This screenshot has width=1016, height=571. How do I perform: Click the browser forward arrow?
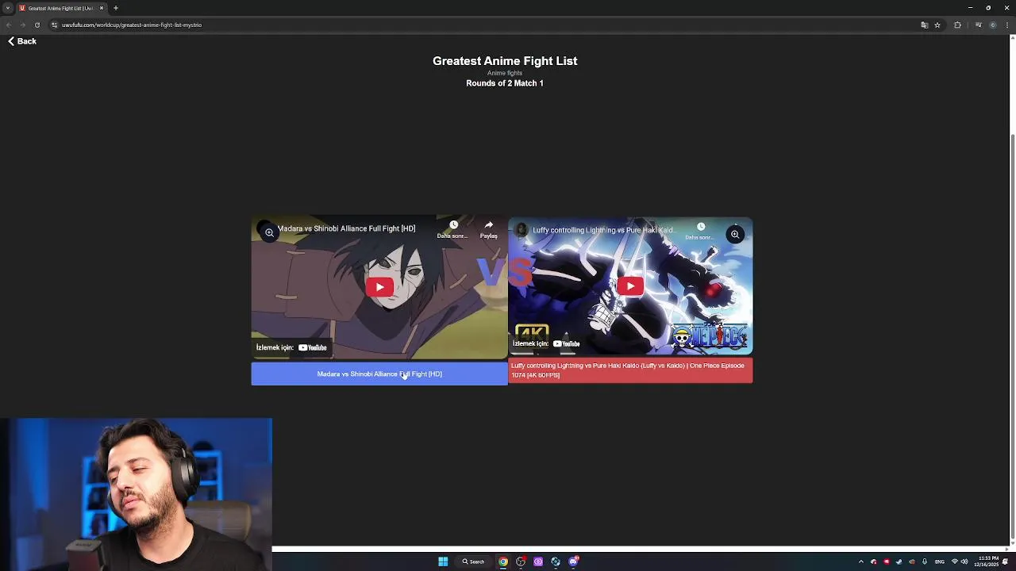pyautogui.click(x=22, y=25)
